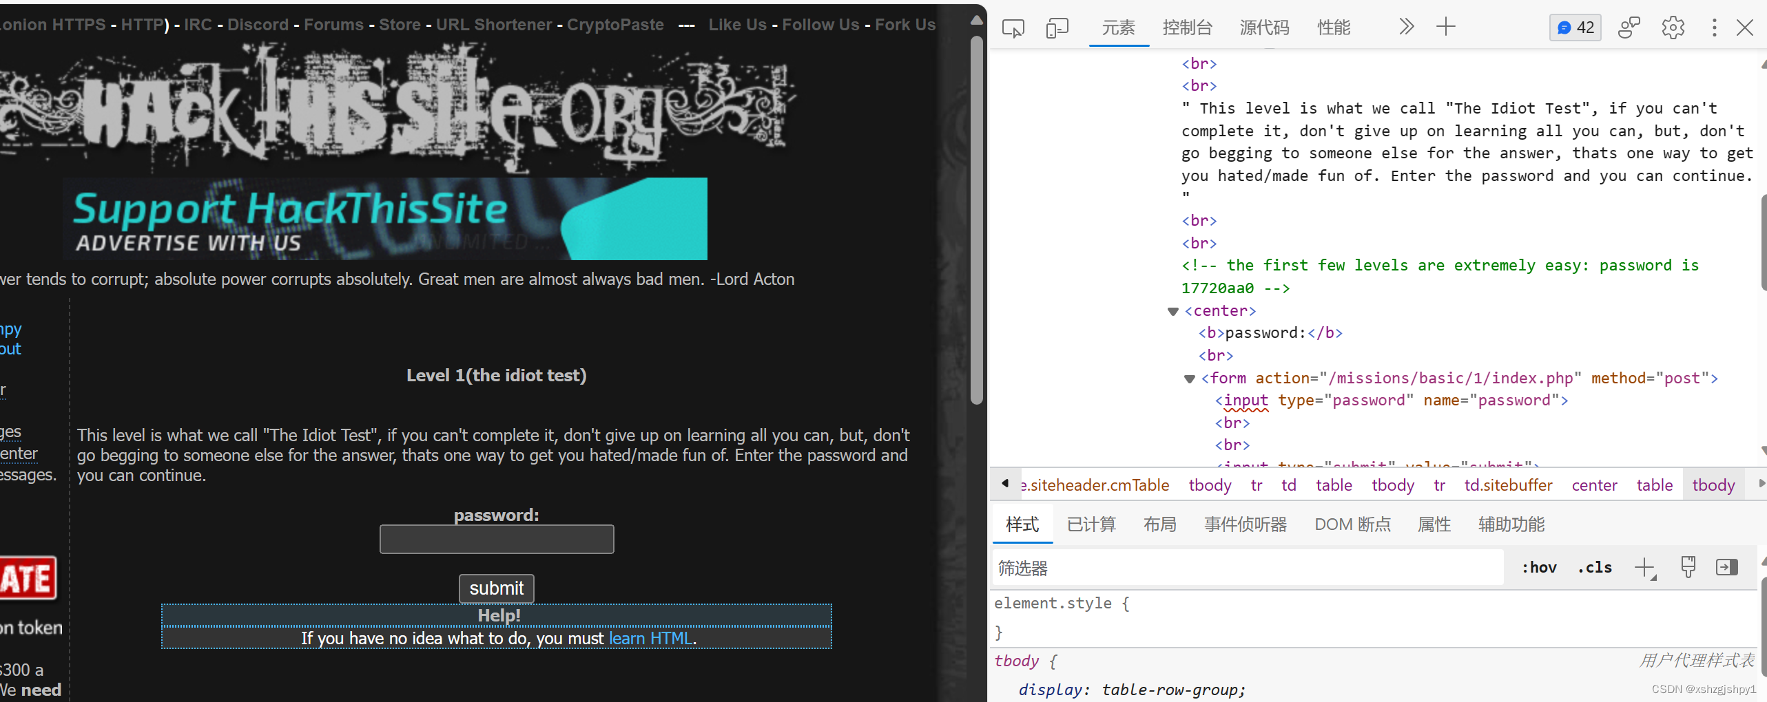Click the element state brush icon

click(x=1688, y=567)
